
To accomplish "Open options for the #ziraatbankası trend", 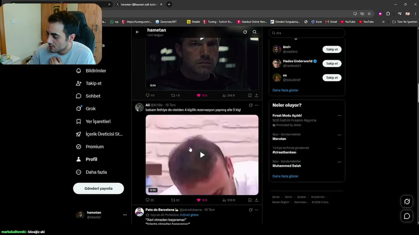I will (x=339, y=148).
